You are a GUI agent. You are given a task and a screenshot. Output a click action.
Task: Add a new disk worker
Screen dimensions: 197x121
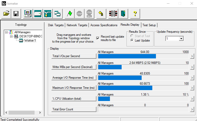(38, 13)
